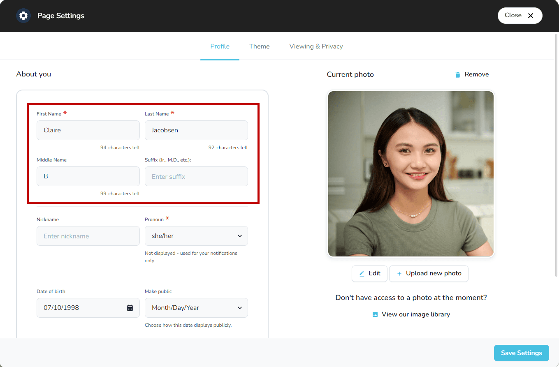
Task: Select the Profile tab
Action: click(x=220, y=46)
